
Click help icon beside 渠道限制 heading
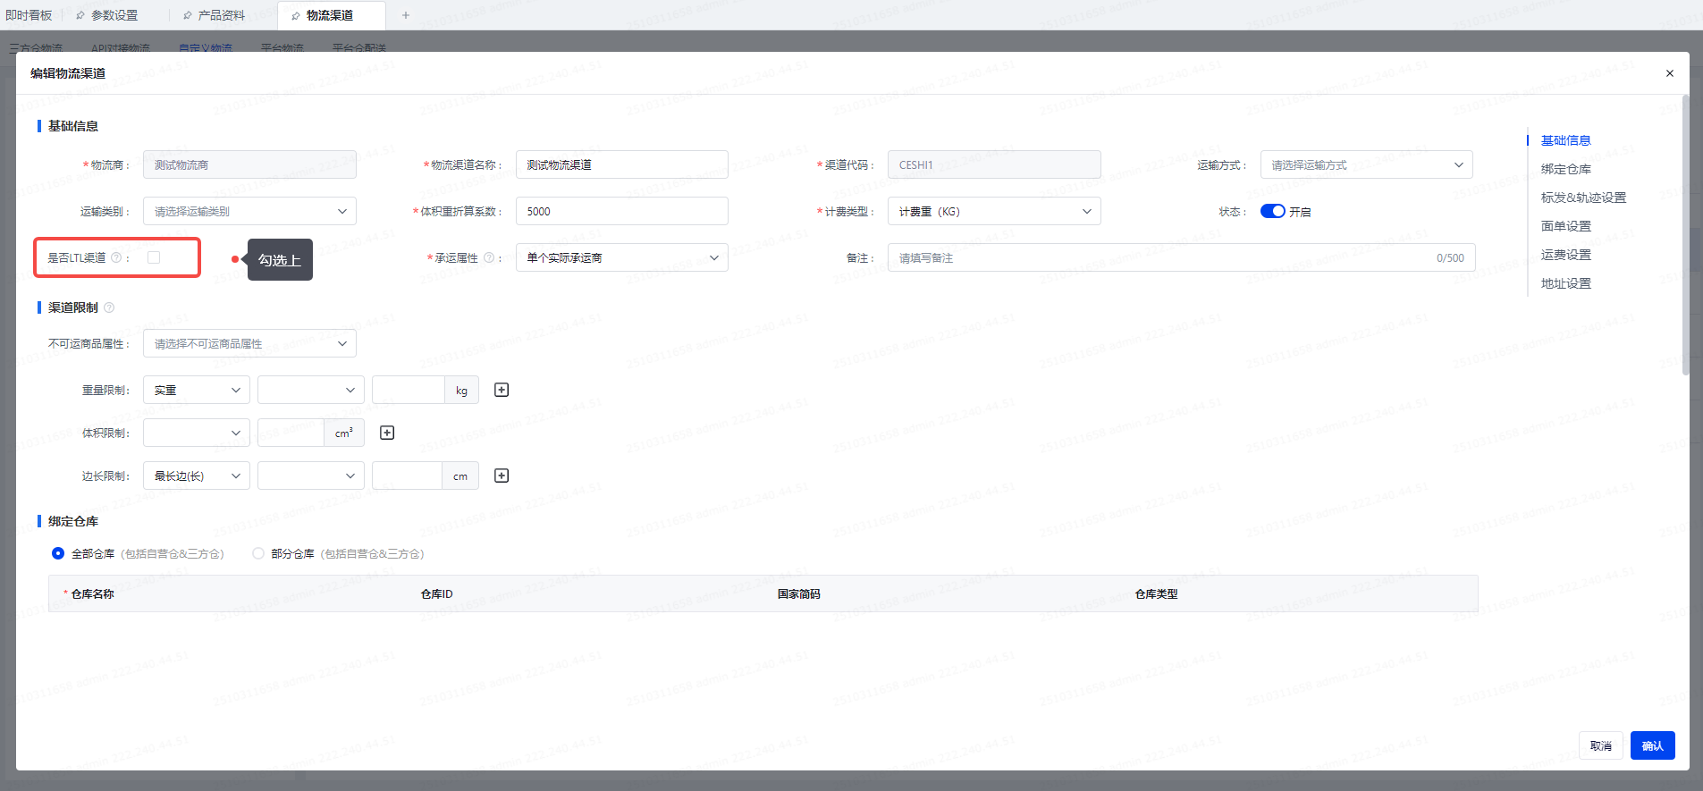pyautogui.click(x=109, y=307)
